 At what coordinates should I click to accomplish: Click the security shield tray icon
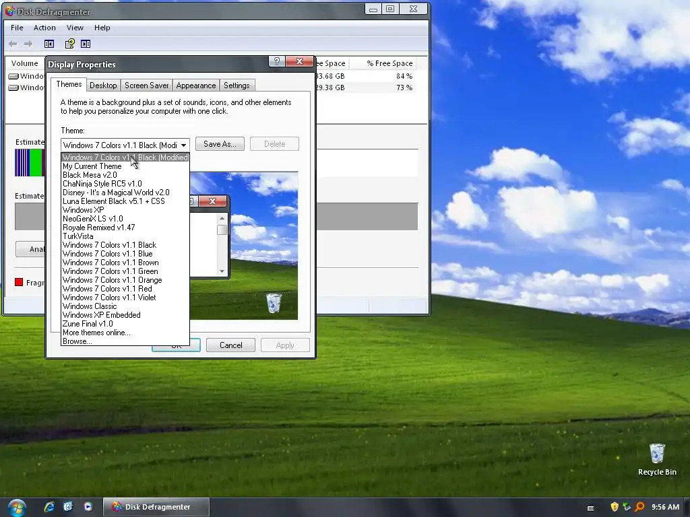[615, 507]
